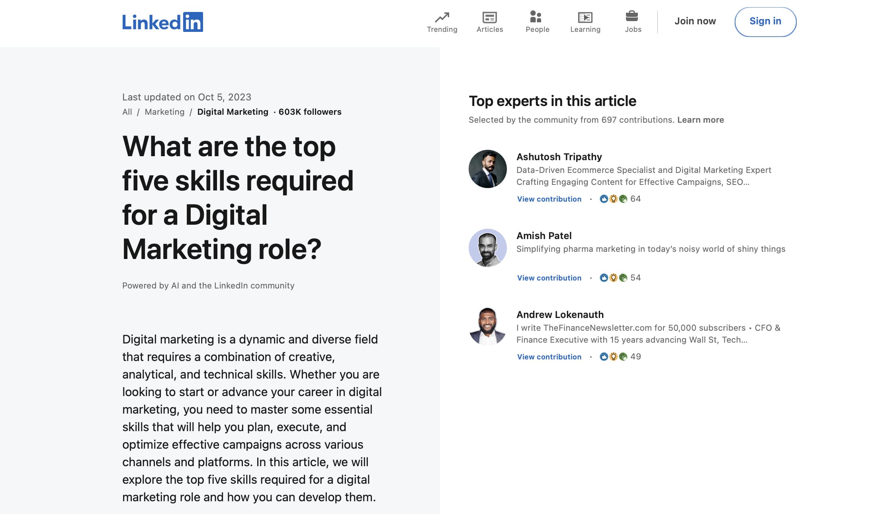Go to the Marketing breadcrumb
872x514 pixels.
pos(164,112)
